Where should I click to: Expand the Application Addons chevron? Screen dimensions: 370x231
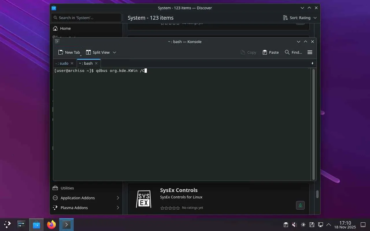[x=118, y=198]
